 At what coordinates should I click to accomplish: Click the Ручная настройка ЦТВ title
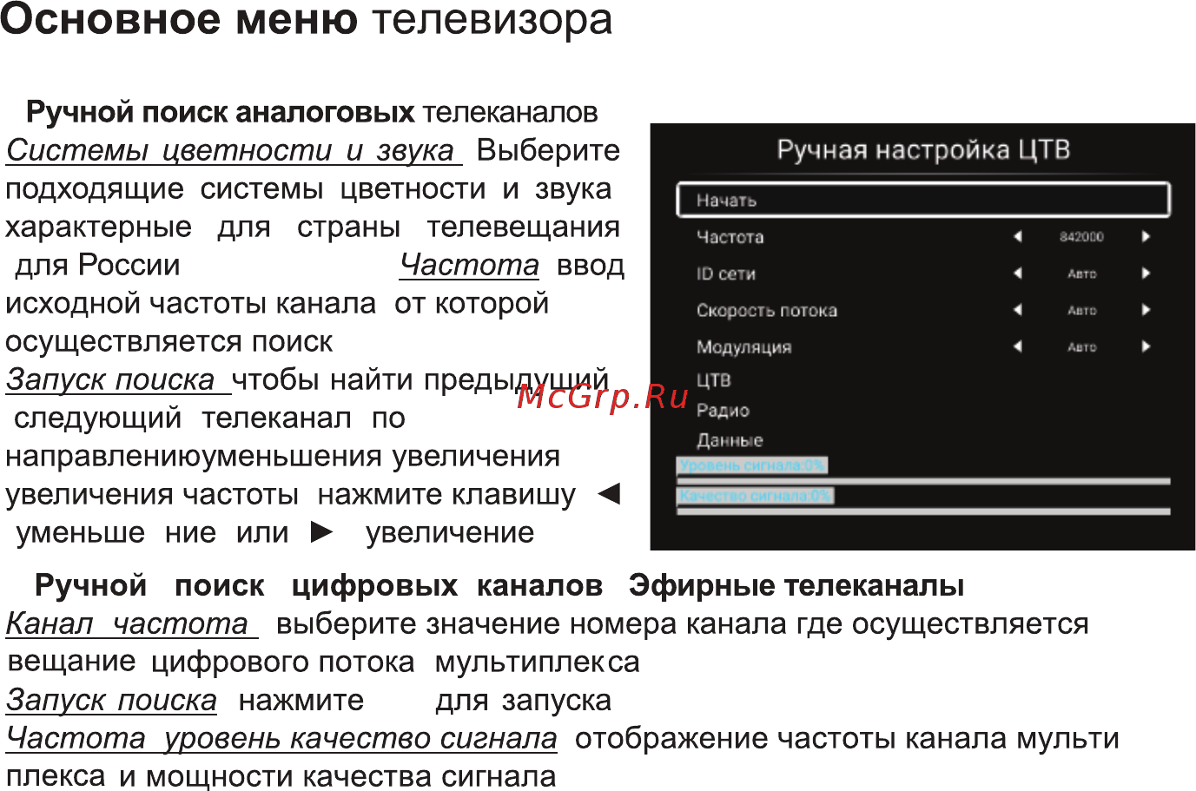922,149
